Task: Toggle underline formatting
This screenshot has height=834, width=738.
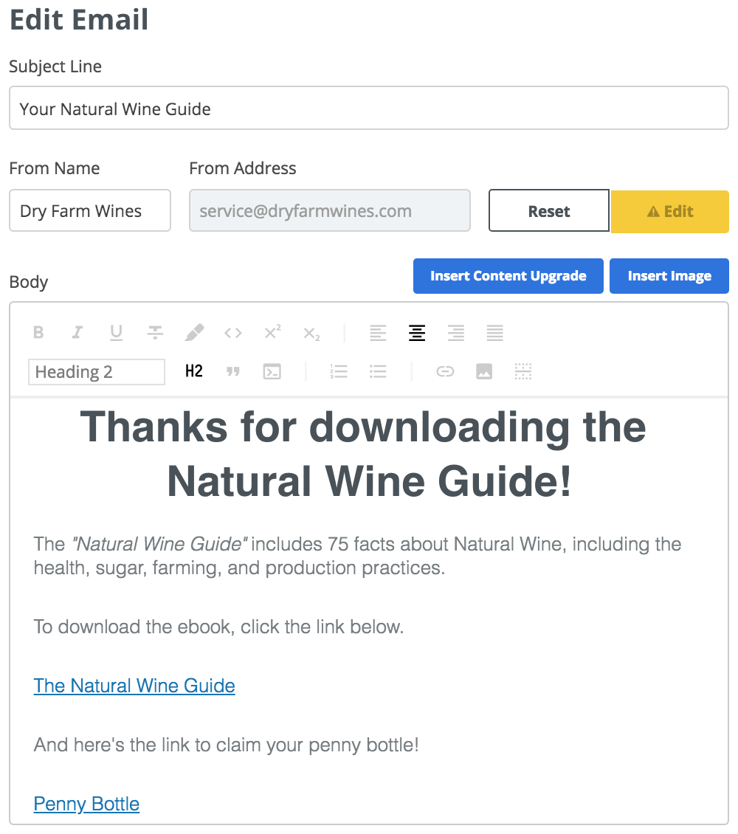Action: [116, 332]
